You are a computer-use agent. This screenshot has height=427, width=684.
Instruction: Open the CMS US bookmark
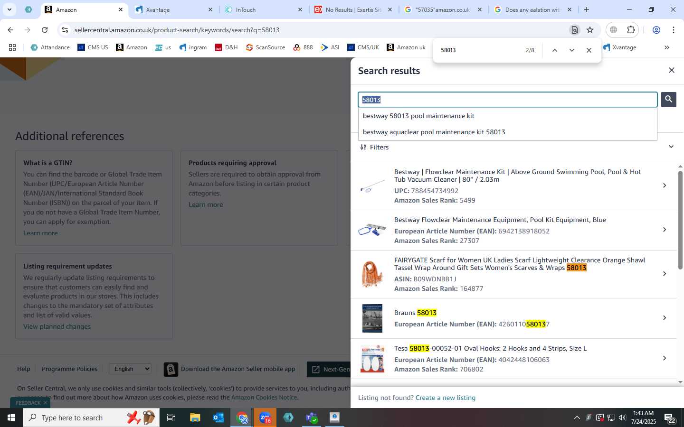[93, 47]
